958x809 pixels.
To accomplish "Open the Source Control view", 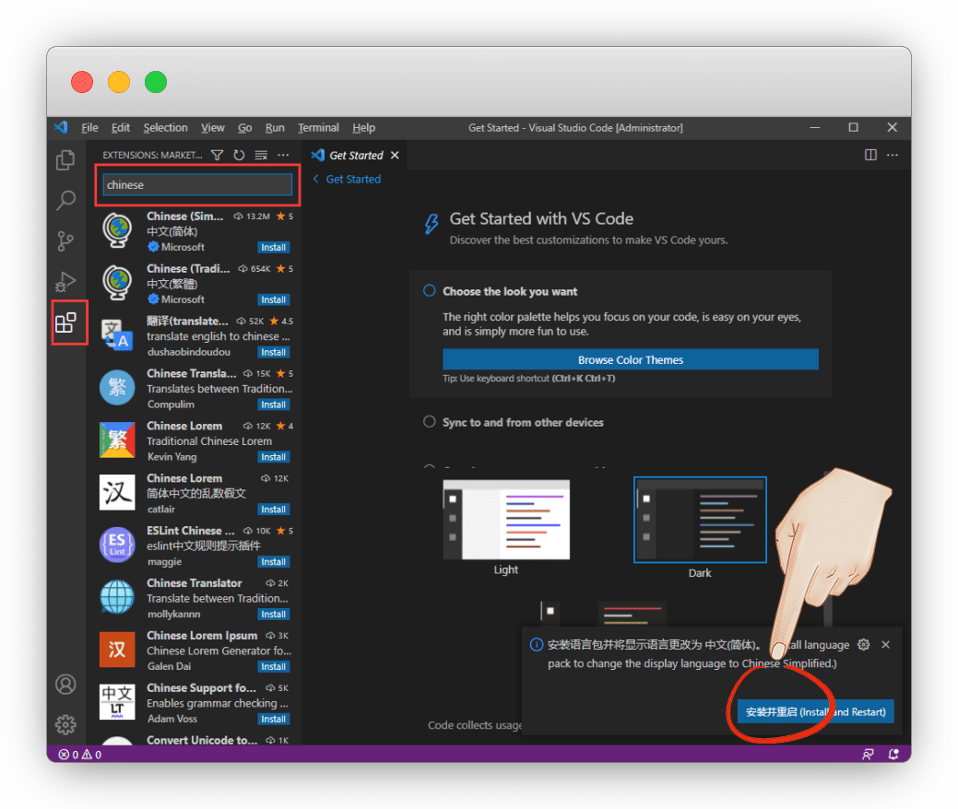I will (65, 240).
